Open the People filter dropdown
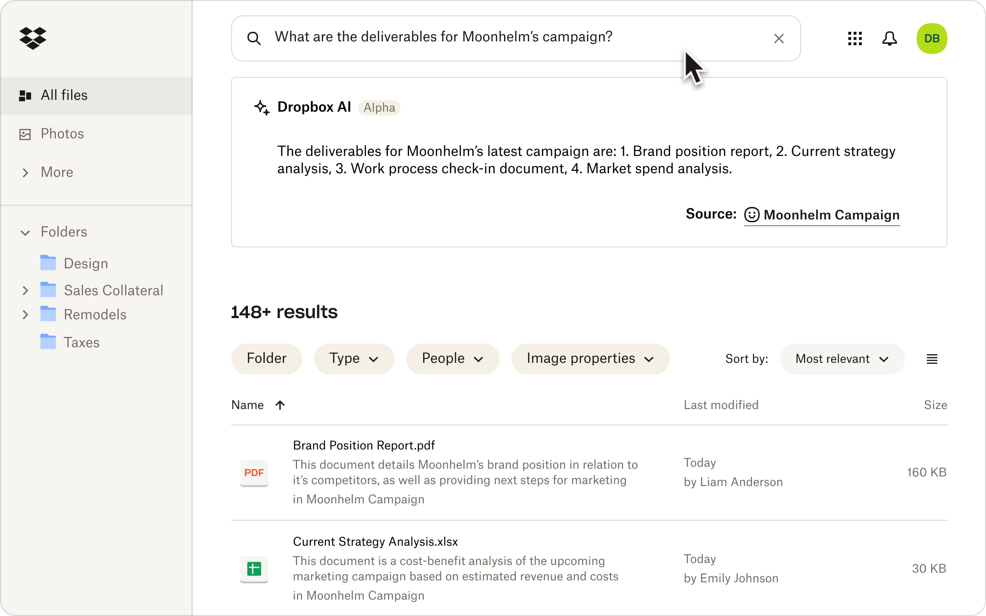 pos(453,359)
